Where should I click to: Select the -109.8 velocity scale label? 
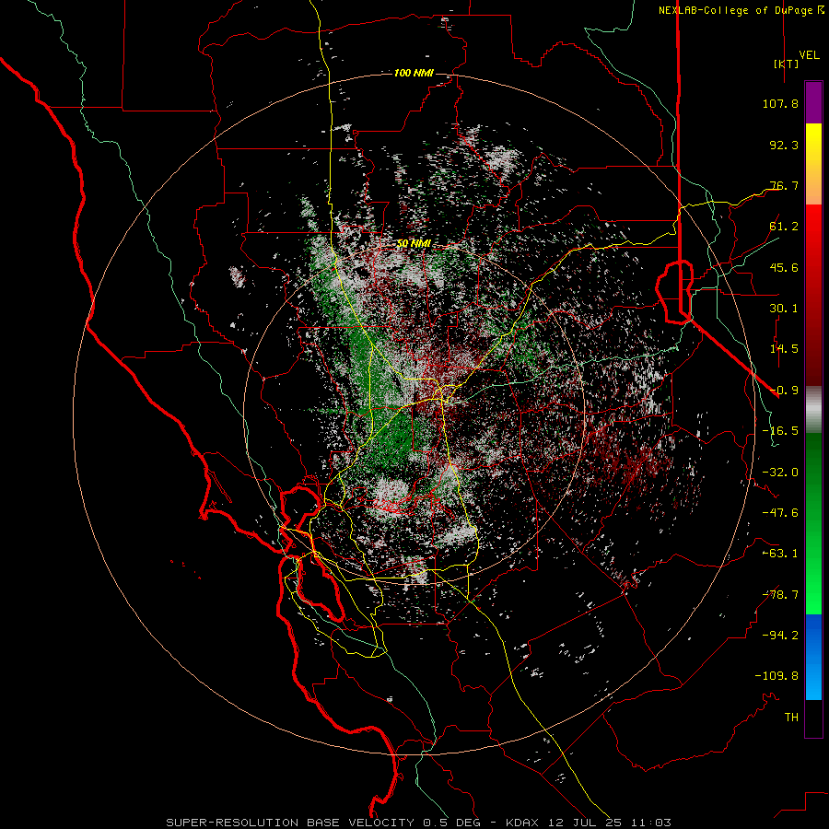click(x=776, y=676)
